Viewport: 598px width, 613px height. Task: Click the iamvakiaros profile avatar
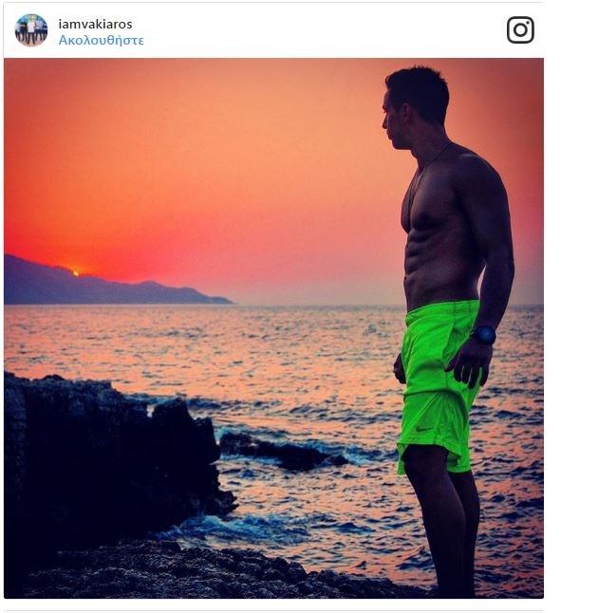31,30
